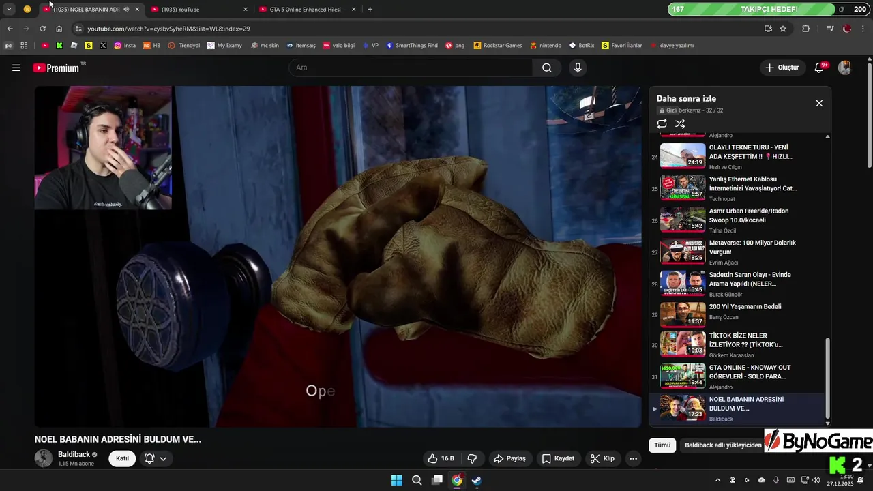Create a clip with the Klip button
The width and height of the screenshot is (873, 491).
(602, 458)
